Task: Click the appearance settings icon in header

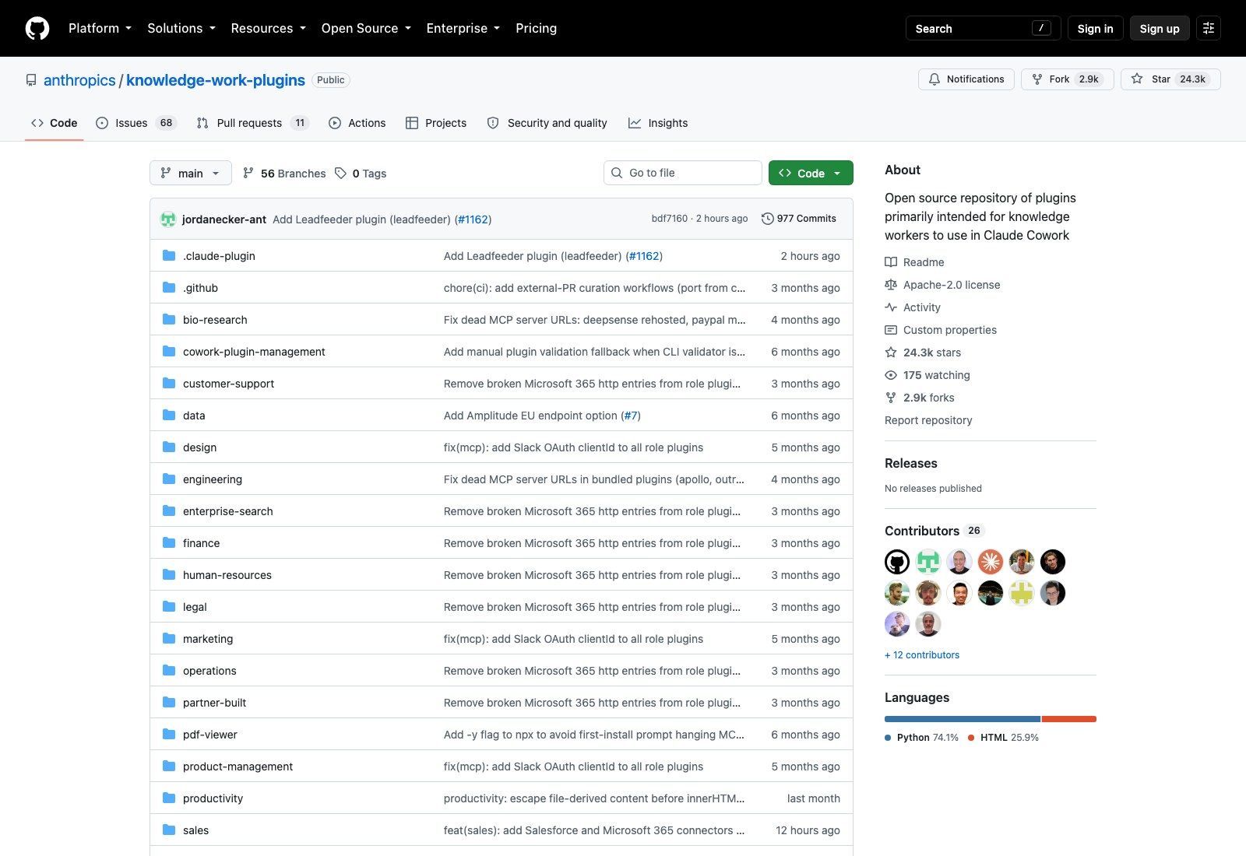Action: [1209, 28]
